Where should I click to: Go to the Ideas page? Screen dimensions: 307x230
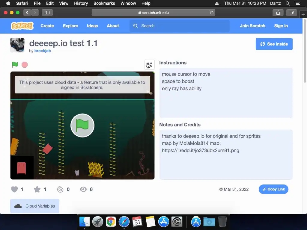[92, 26]
